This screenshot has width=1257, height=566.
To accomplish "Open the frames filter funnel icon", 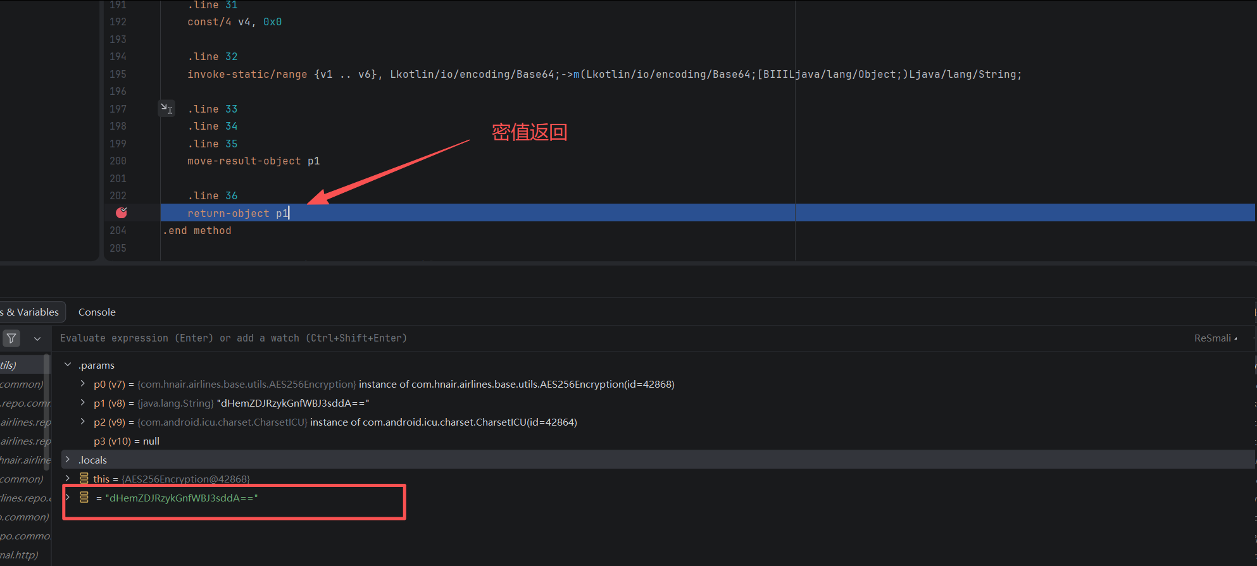I will [11, 338].
